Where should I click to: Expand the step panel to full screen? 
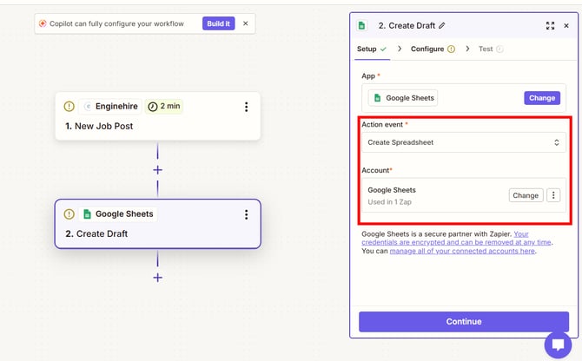pos(550,25)
